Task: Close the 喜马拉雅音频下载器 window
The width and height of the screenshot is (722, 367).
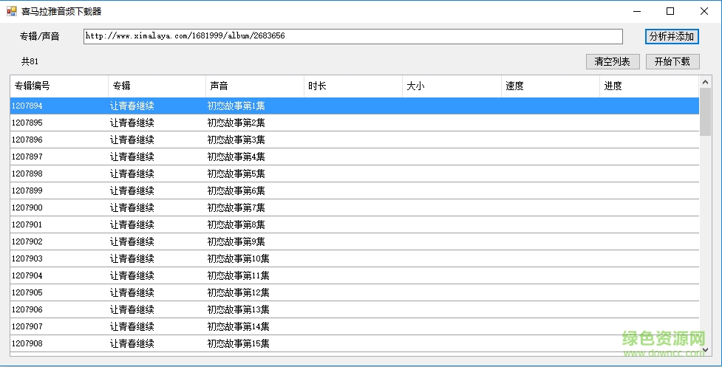Action: click(x=704, y=11)
